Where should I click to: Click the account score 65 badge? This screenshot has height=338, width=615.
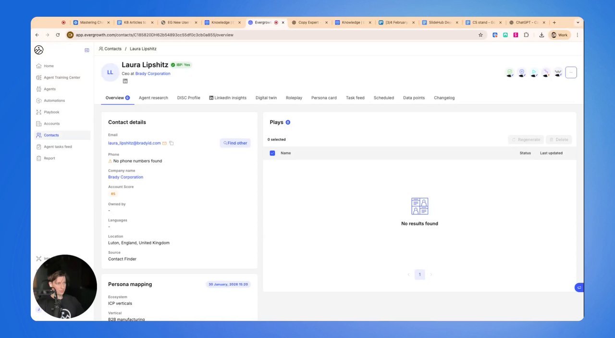click(113, 194)
